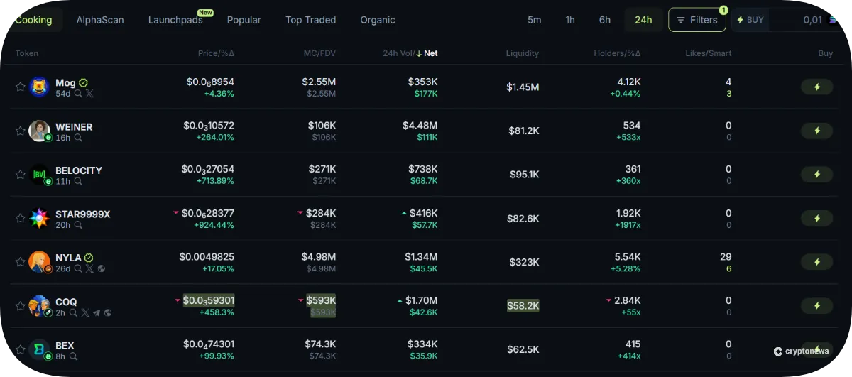Quick-buy BELOCITY with the lightning button

[x=816, y=174]
